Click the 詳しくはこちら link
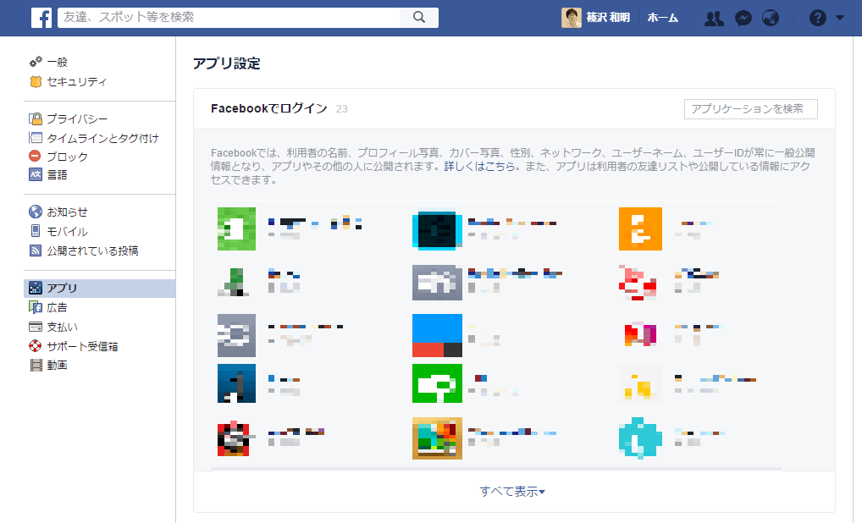 479,166
